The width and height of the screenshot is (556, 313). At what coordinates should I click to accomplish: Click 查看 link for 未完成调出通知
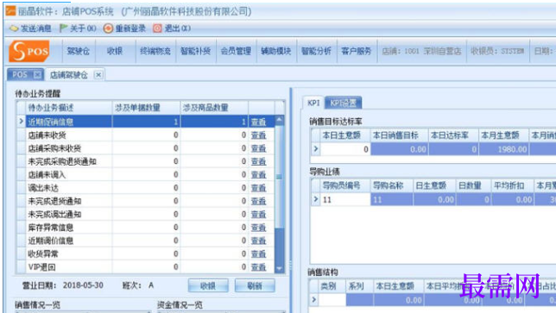[x=258, y=214]
